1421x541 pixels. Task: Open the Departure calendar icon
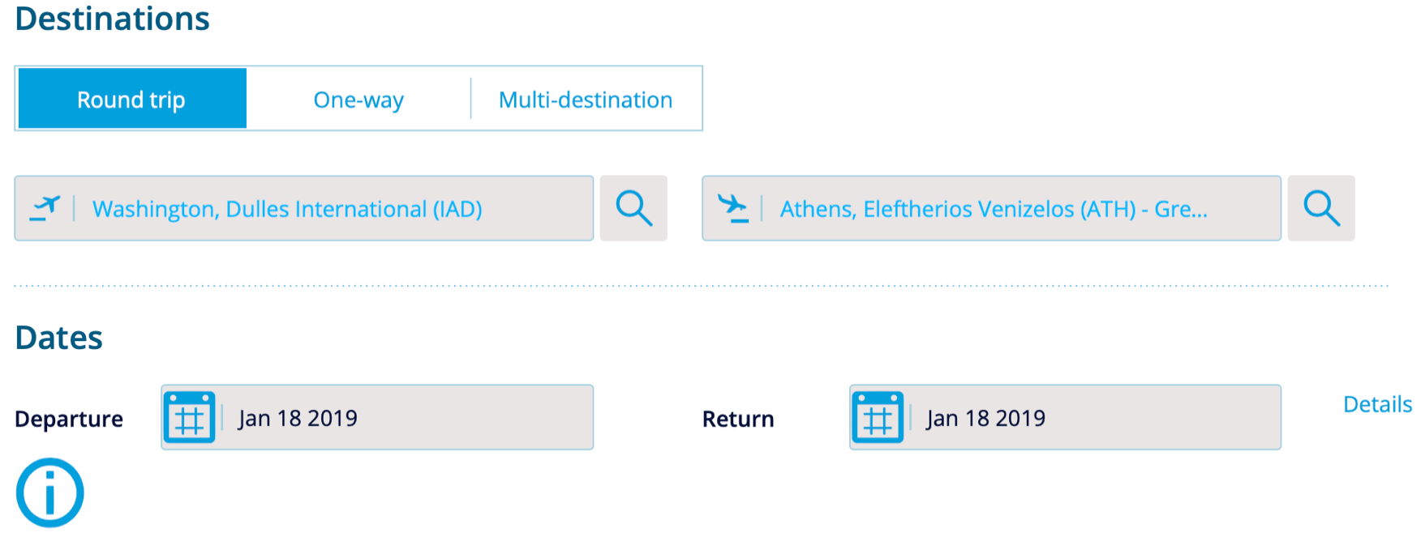[x=190, y=418]
